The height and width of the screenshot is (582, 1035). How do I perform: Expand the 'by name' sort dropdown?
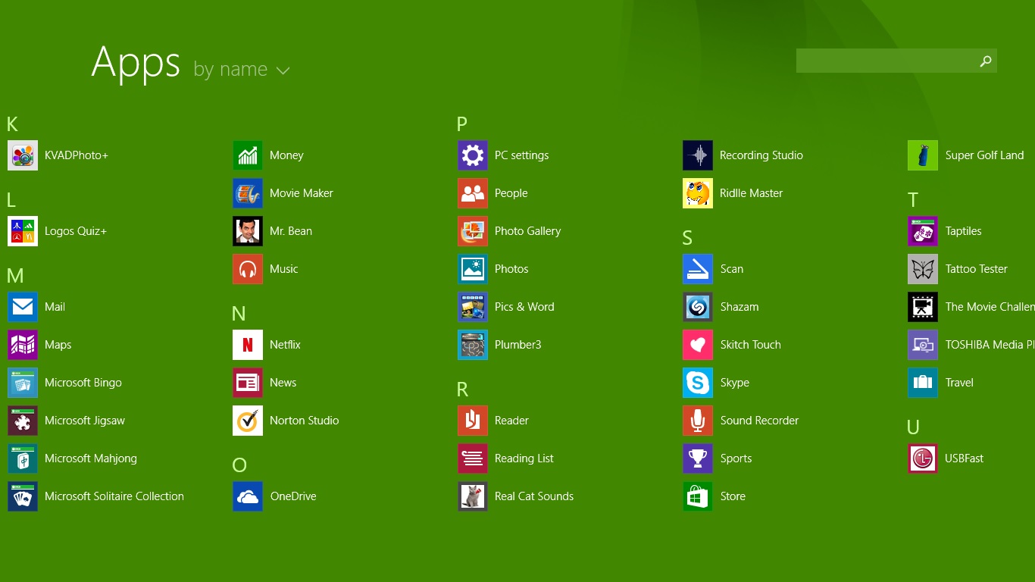242,69
